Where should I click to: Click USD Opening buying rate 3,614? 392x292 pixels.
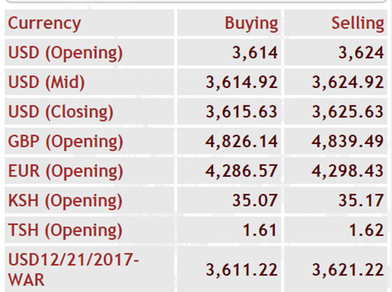(255, 53)
